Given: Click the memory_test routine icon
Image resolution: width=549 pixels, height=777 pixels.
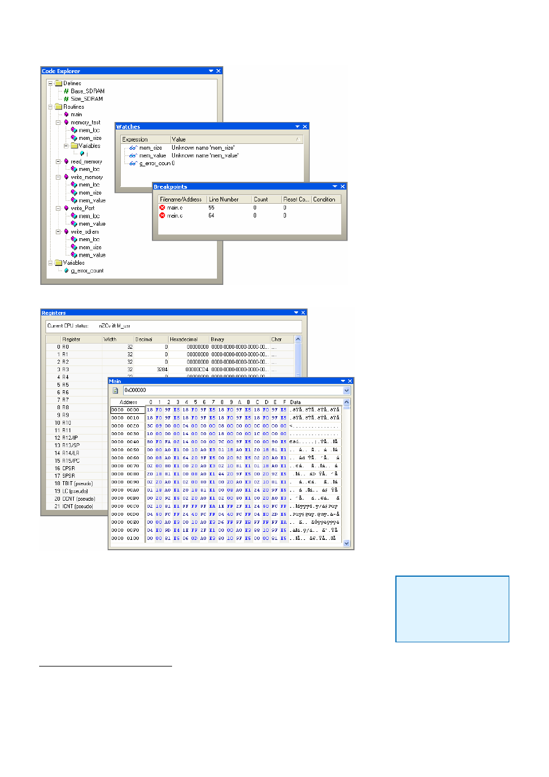Looking at the screenshot, I should [x=66, y=123].
